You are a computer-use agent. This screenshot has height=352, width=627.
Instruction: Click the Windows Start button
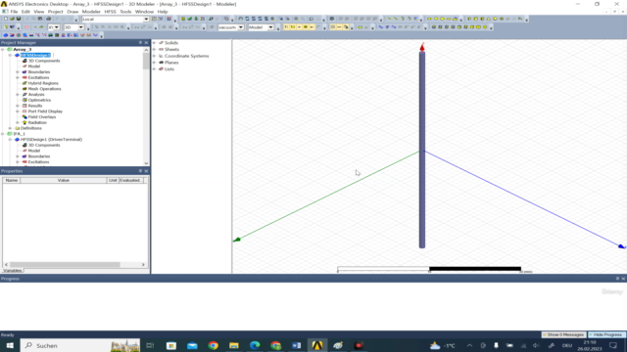coord(10,345)
